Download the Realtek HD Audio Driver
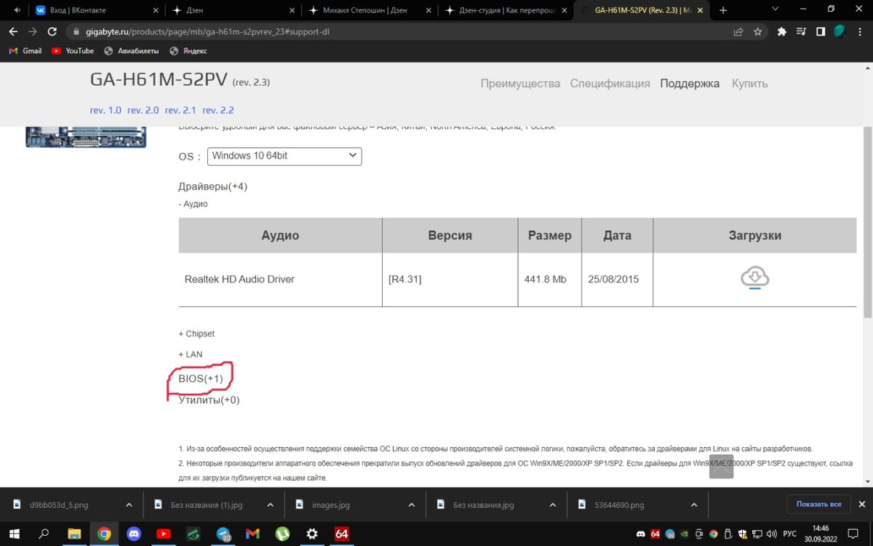 coord(754,278)
